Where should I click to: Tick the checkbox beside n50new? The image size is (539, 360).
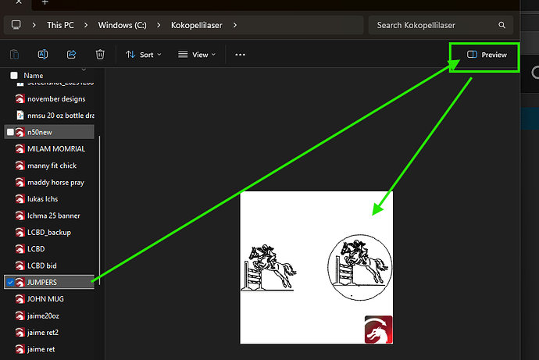[10, 132]
